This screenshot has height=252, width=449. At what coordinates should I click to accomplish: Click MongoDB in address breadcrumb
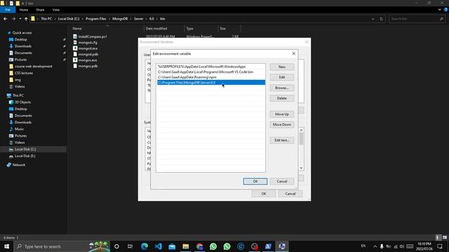[120, 19]
